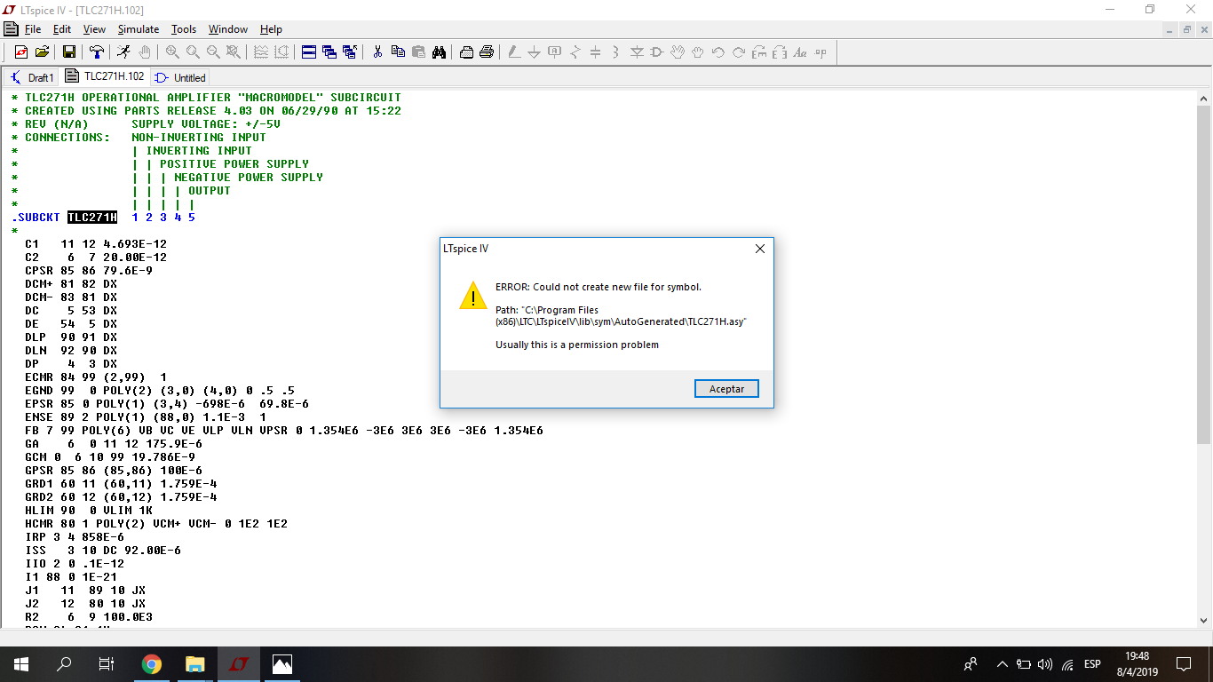Open Control Panel via the hammer icon

pyautogui.click(x=97, y=52)
